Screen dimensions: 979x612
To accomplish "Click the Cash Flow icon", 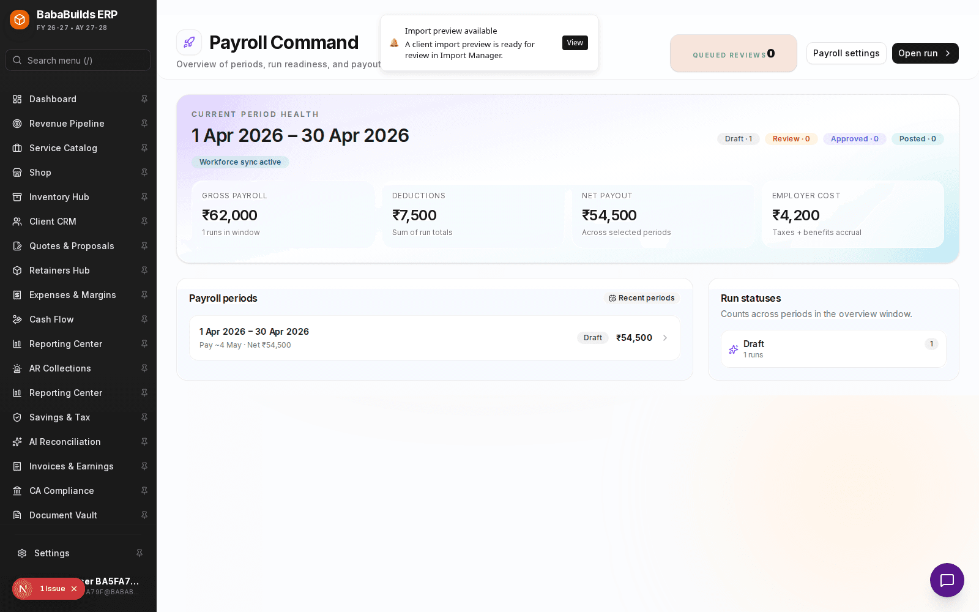I will [17, 319].
